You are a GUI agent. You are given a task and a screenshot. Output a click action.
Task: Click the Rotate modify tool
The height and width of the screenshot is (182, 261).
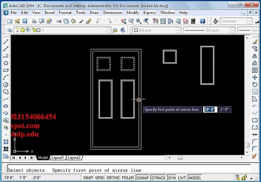(255, 84)
